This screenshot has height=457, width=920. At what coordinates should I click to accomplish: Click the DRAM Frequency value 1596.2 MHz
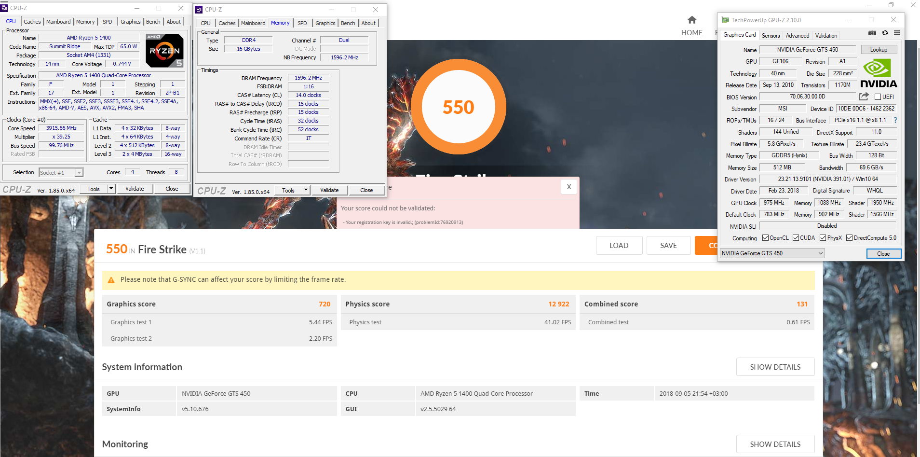(x=309, y=78)
